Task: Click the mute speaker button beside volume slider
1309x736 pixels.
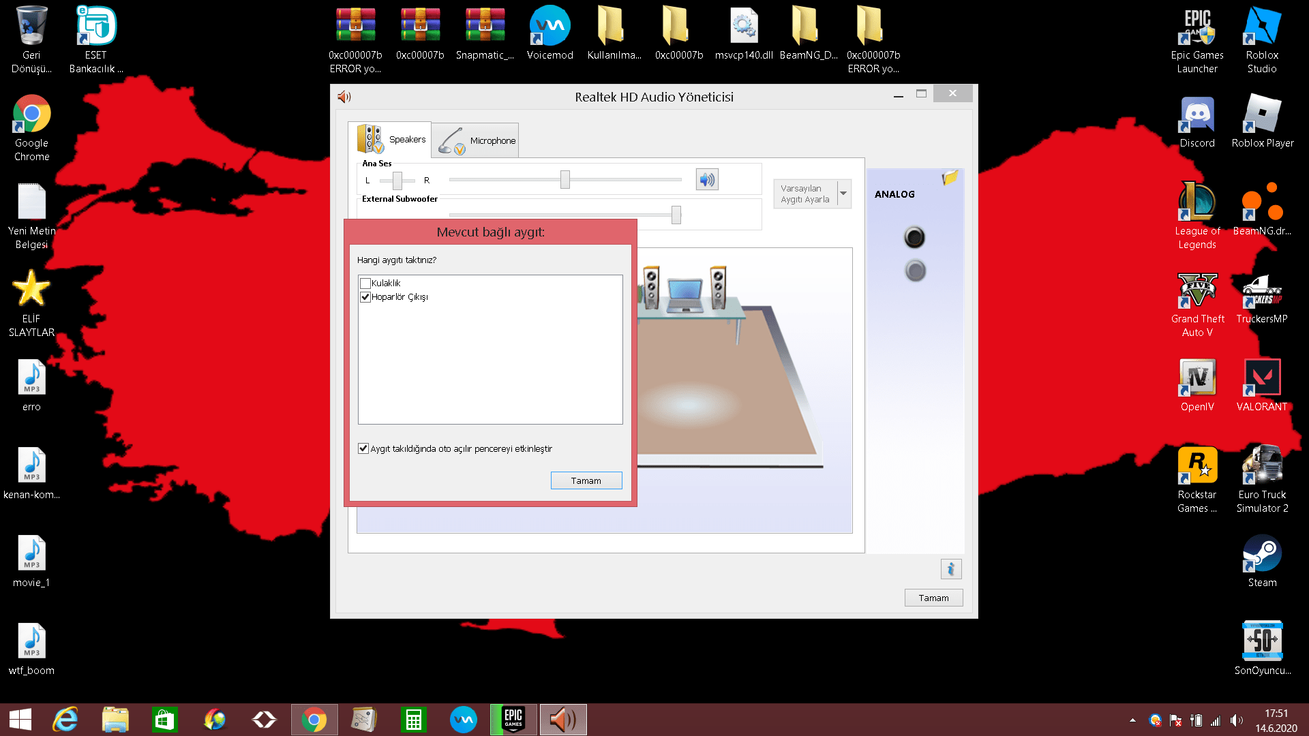Action: point(707,180)
